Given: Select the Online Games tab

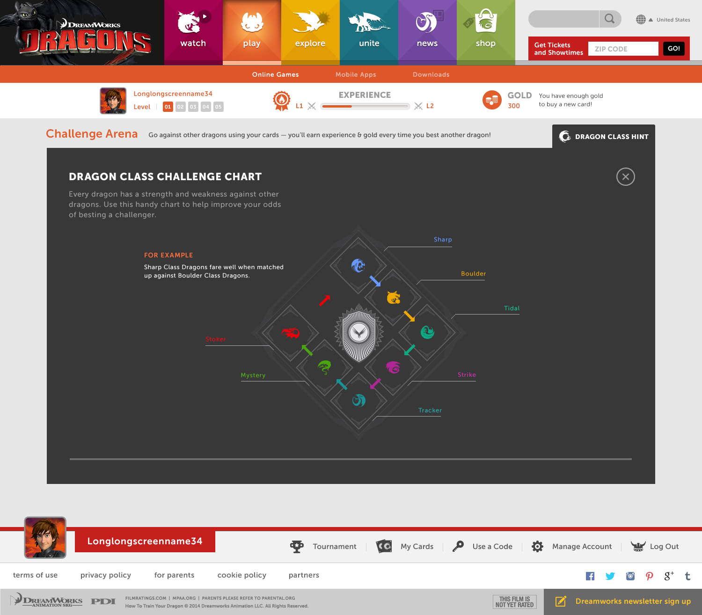Looking at the screenshot, I should pos(275,74).
